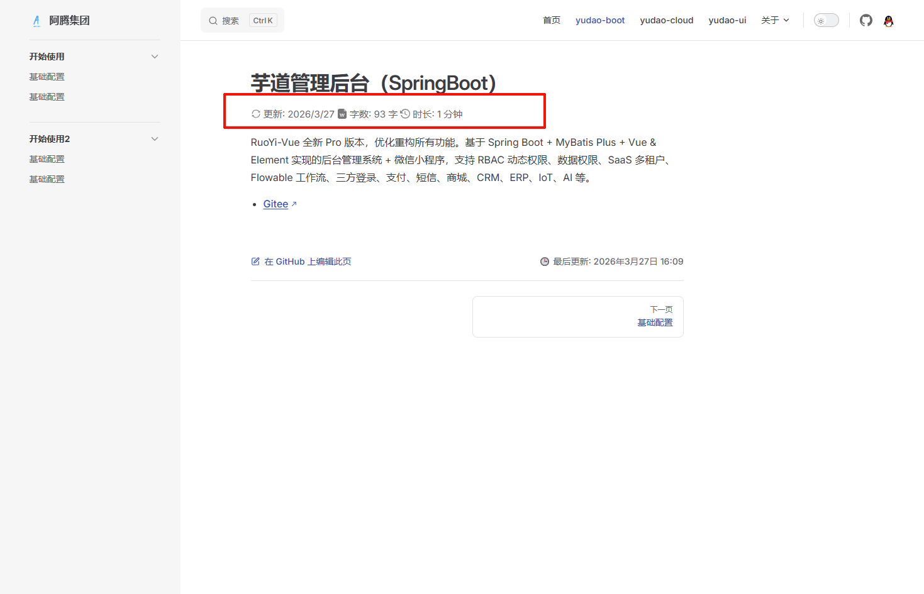Open the GitHub repository icon

coord(866,21)
